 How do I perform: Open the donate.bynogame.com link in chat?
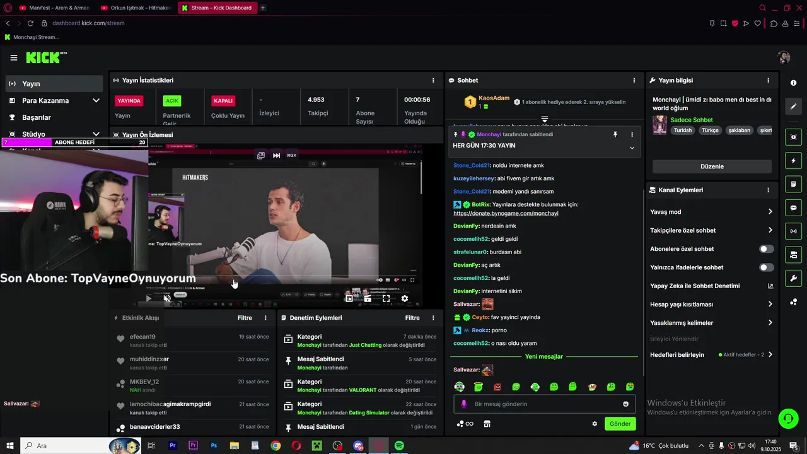[506, 213]
